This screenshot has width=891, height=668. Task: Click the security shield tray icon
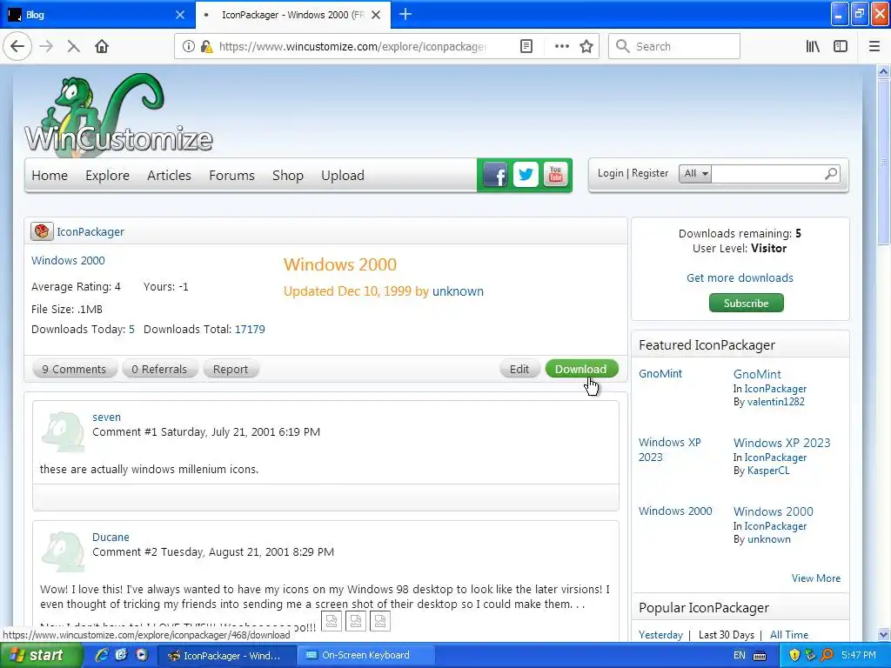[794, 655]
